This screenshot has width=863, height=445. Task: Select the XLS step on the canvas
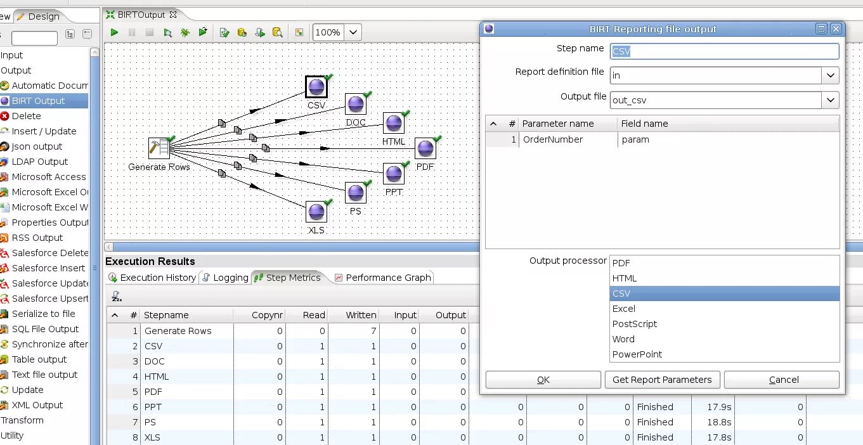point(316,212)
